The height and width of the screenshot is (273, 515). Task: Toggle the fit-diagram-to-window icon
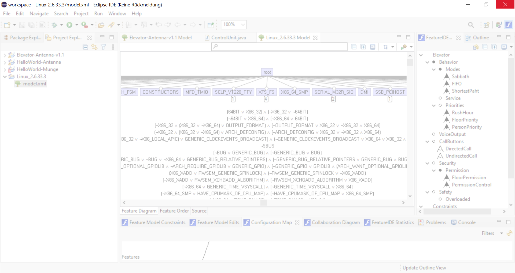point(373,47)
